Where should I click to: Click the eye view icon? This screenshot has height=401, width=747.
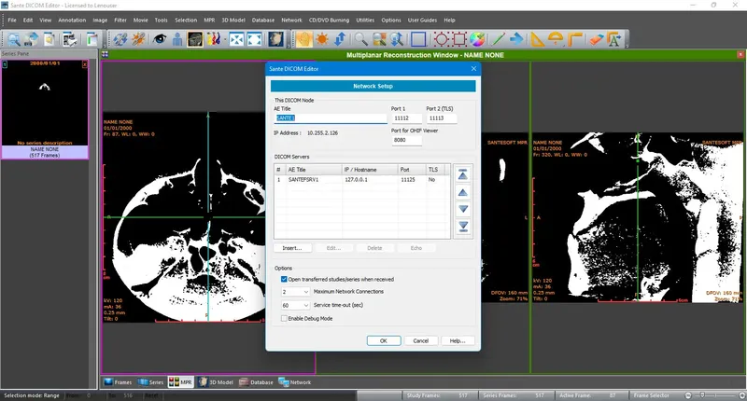[162, 39]
